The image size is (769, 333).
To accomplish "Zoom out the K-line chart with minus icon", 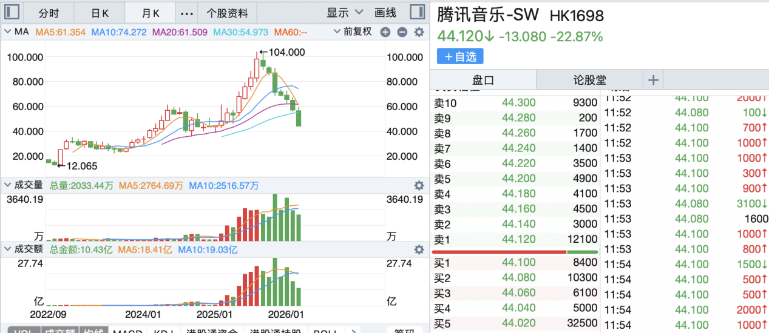I will (402, 32).
